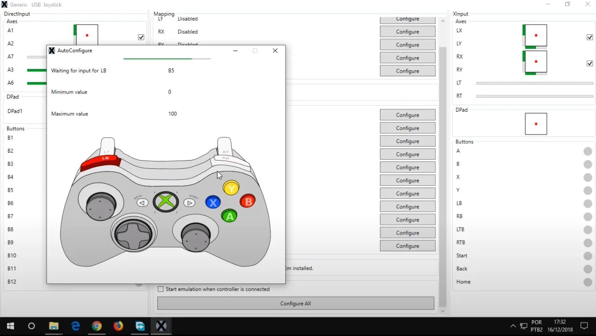The width and height of the screenshot is (596, 336).
Task: Click the B5 detected input value
Action: (x=171, y=71)
